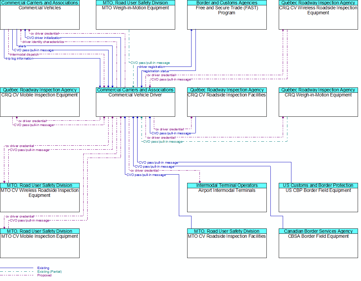Click the US Customs and Border Protection header
Image resolution: width=361 pixels, height=281 pixels.
pyautogui.click(x=318, y=185)
